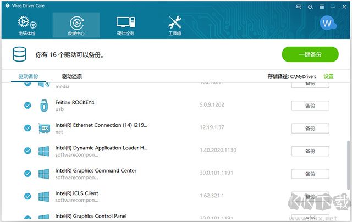Click Windows icon for Intel iCLS Client
The width and height of the screenshot is (352, 222).
pos(44,197)
